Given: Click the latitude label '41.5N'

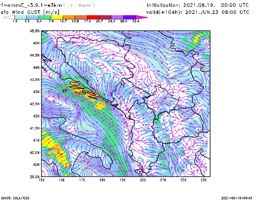Looking at the screenshot, I should pos(35,128).
